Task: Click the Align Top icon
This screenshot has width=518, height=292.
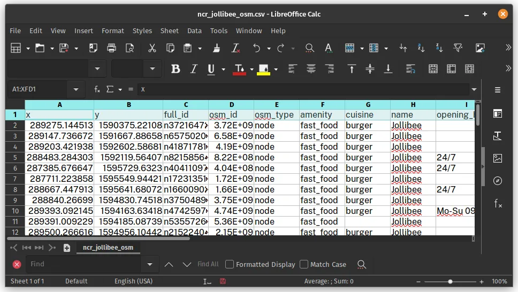Action: (352, 68)
